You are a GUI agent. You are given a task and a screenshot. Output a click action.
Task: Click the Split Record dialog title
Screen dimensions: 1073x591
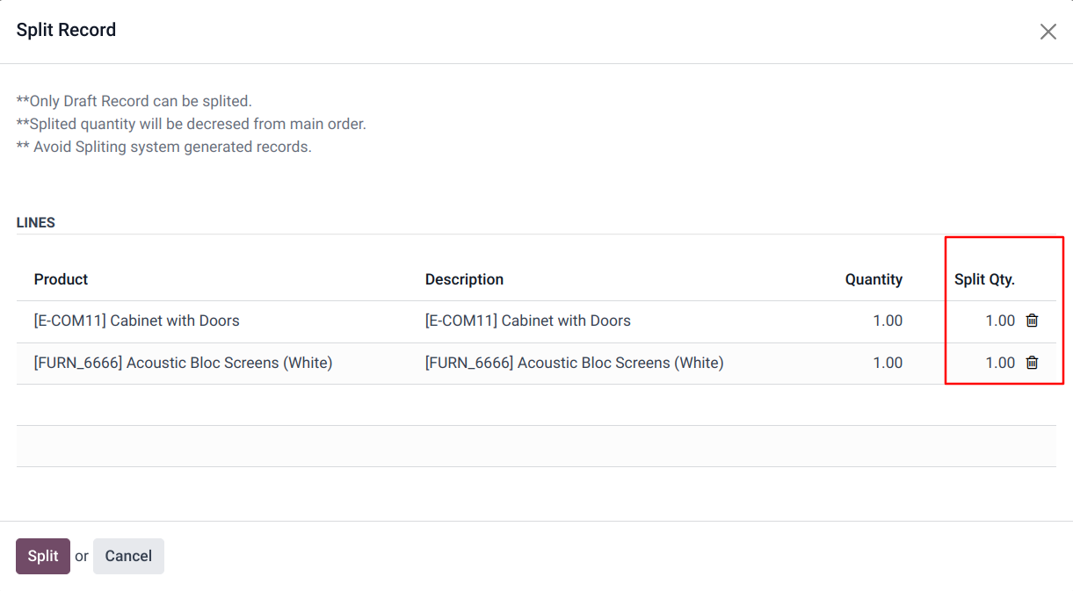(x=66, y=30)
